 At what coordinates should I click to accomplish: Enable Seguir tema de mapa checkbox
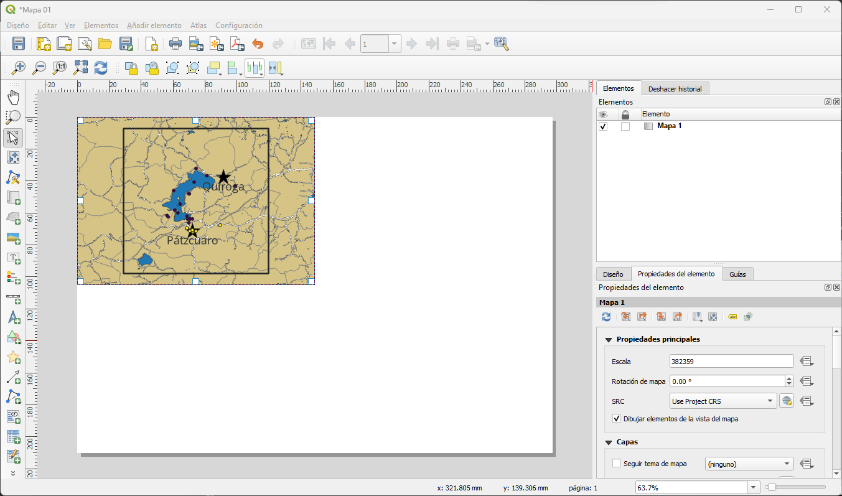pos(617,464)
